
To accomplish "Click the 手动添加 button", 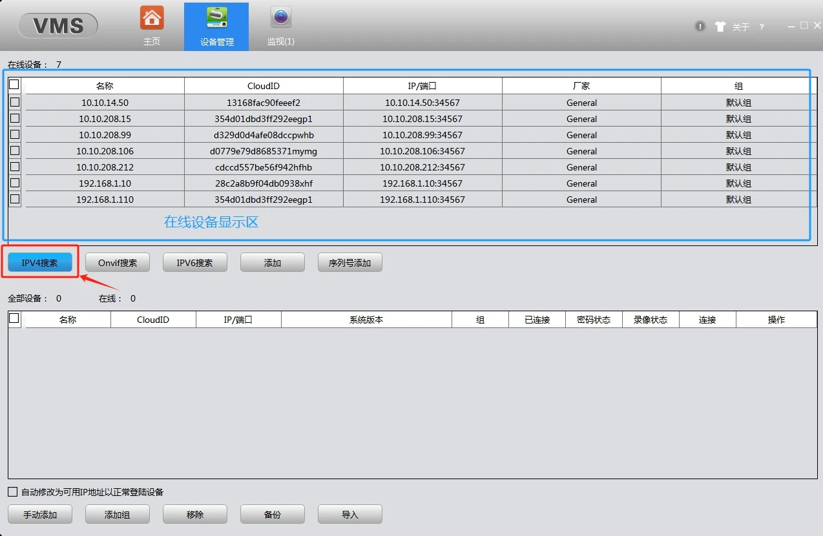I will (40, 514).
